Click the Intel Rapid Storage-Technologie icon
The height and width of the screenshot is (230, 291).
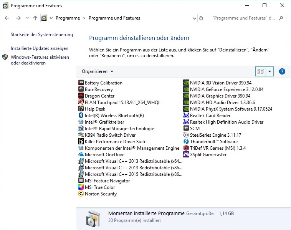point(81,128)
